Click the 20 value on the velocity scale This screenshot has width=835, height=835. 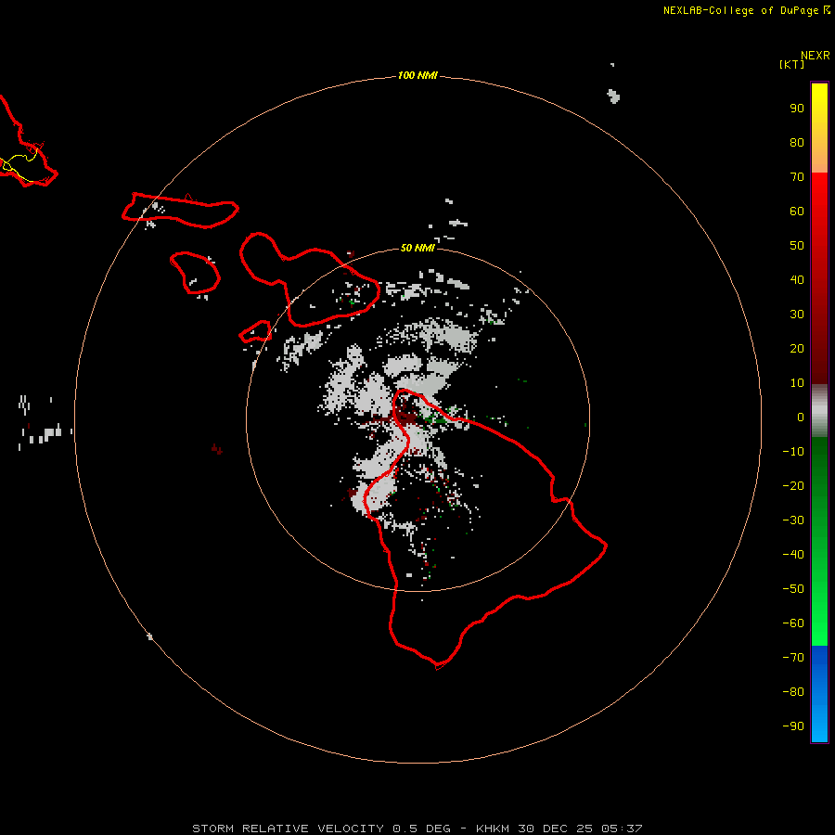tap(797, 348)
